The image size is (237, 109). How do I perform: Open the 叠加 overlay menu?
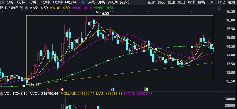171,2
